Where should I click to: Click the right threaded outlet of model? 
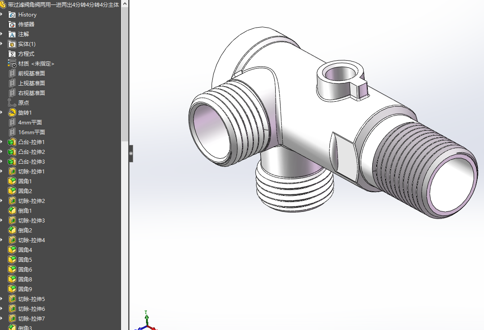(425, 170)
